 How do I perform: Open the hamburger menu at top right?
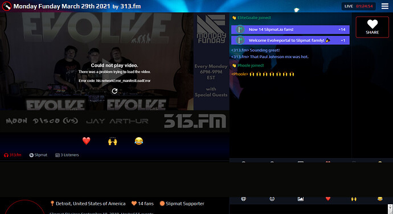click(x=384, y=6)
